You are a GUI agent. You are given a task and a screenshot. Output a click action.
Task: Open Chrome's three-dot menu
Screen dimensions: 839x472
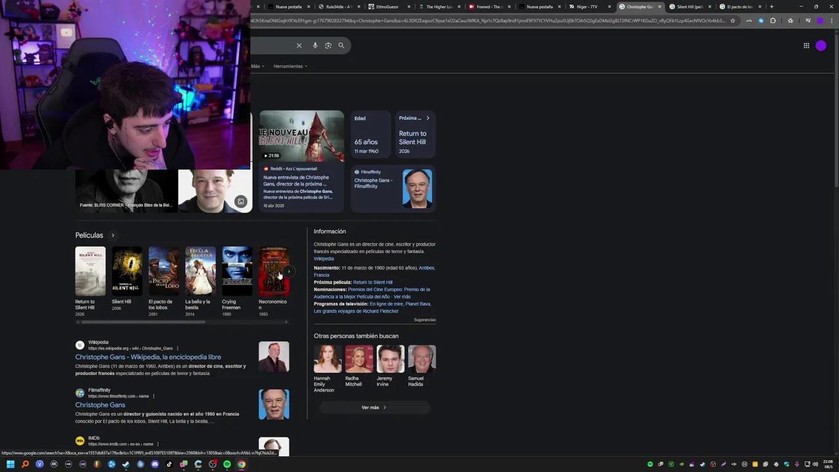[x=830, y=20]
